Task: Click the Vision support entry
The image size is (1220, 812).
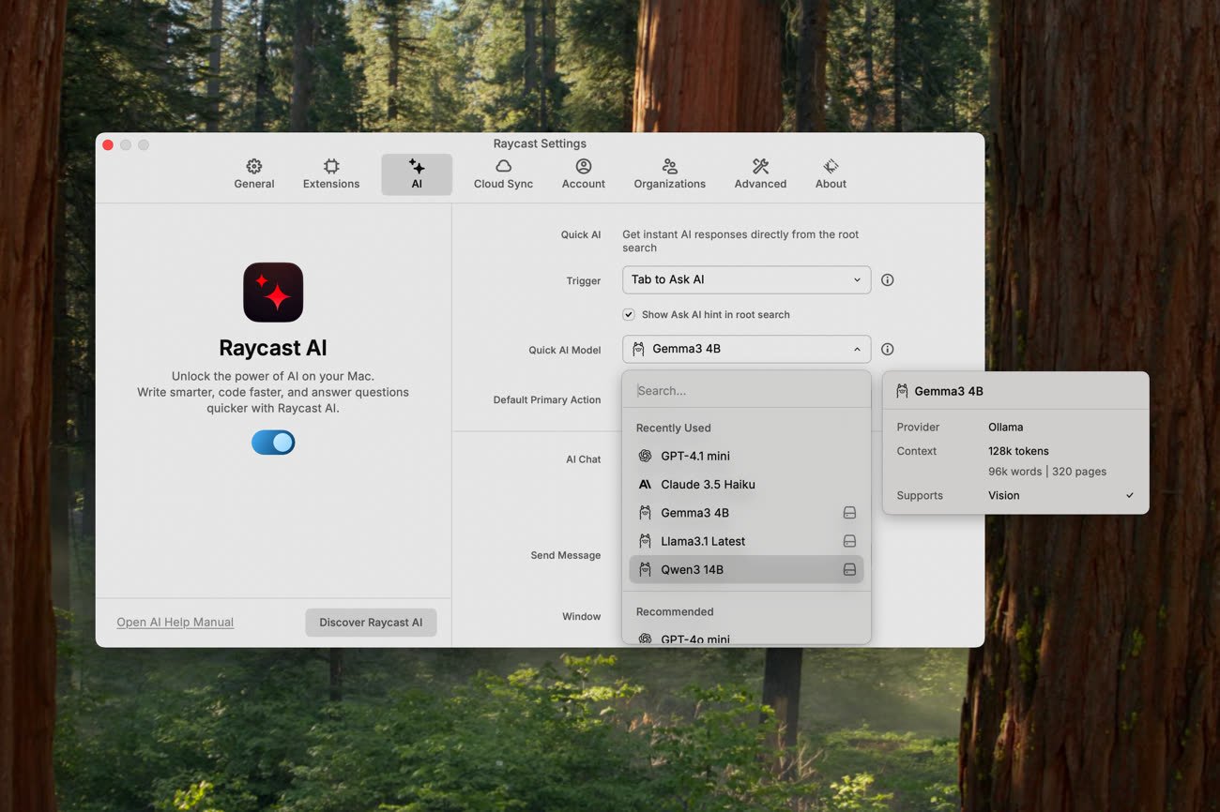Action: 1003,495
